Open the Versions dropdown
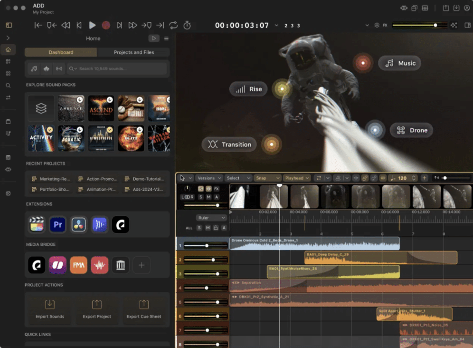This screenshot has width=473, height=348. (x=209, y=178)
